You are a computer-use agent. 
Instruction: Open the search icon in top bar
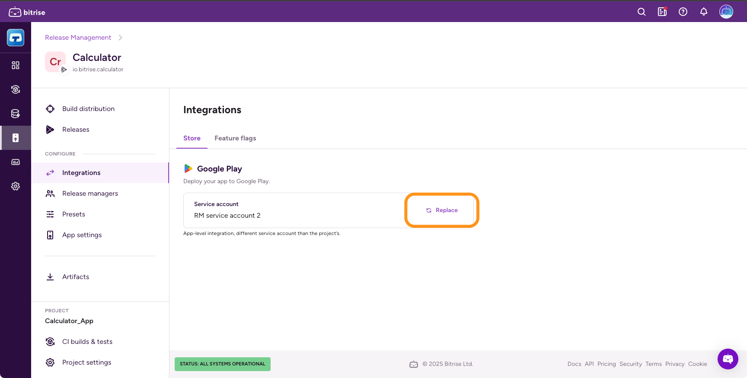pos(642,12)
